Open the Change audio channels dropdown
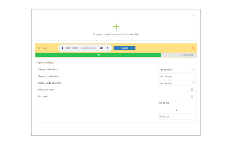Viewport: 232px width, 145px height. coord(177,83)
